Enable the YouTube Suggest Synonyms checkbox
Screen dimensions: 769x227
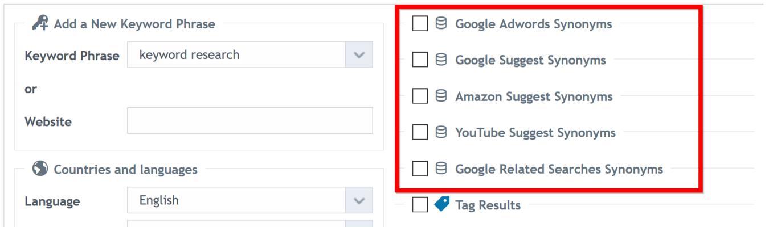point(420,133)
